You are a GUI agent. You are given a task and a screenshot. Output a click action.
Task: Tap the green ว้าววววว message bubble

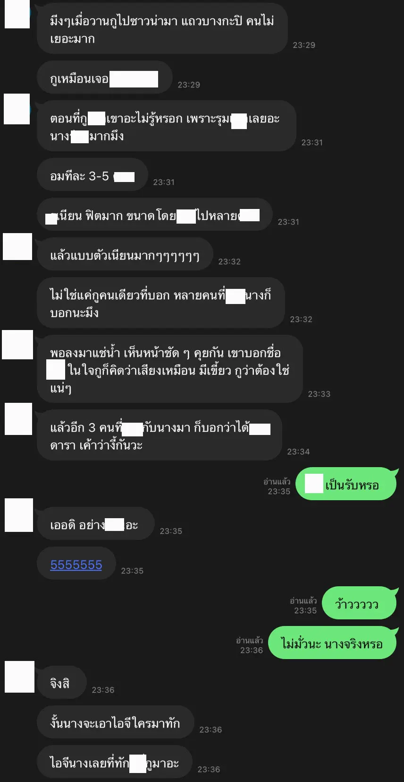tap(359, 603)
